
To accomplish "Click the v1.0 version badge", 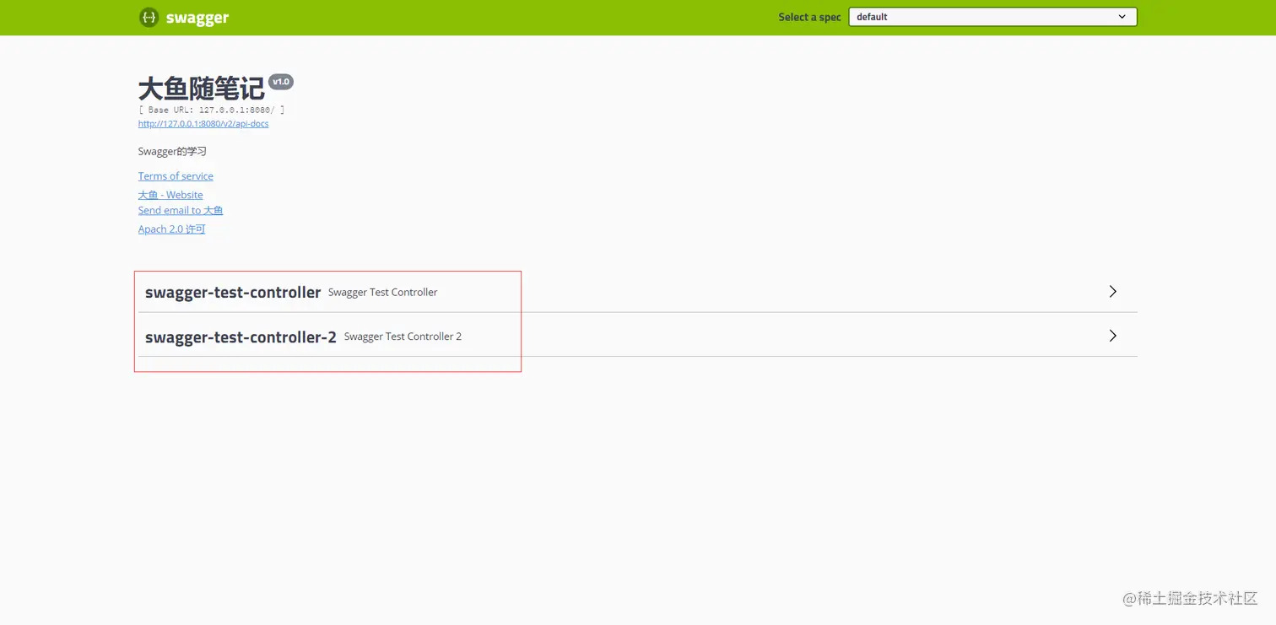I will (281, 82).
